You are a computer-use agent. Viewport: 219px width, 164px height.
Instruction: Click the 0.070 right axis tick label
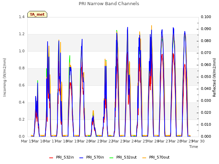(x=206, y=53)
